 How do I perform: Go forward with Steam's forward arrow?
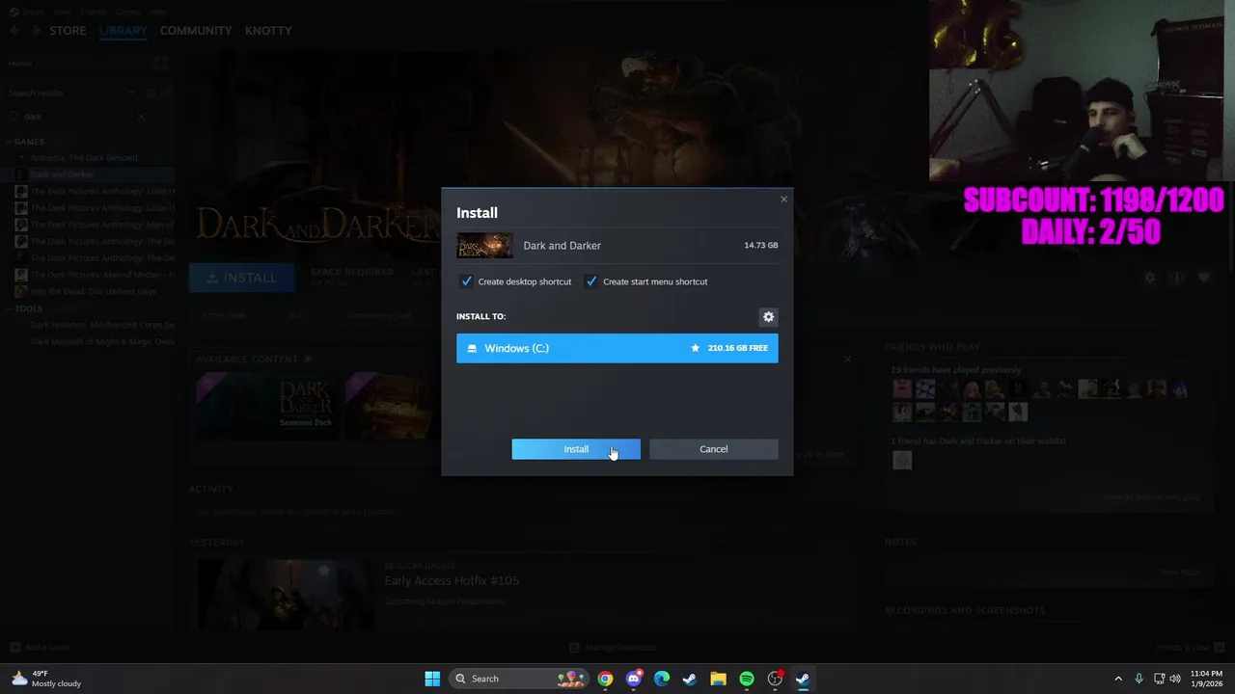[x=35, y=31]
